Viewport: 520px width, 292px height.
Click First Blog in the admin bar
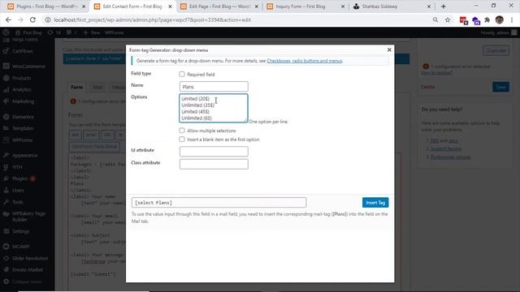point(29,32)
